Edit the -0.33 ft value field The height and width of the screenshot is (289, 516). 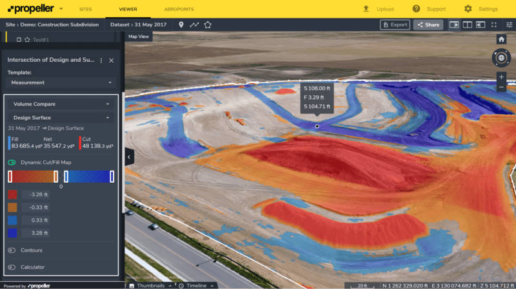coord(35,207)
